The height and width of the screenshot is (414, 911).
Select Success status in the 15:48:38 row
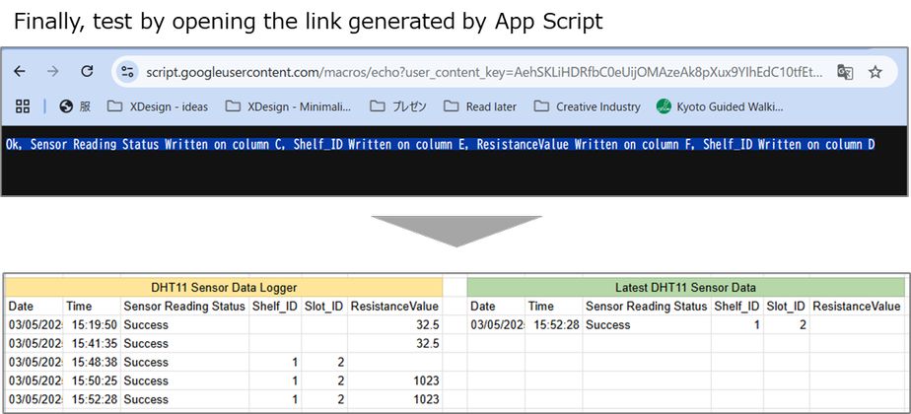(x=184, y=362)
